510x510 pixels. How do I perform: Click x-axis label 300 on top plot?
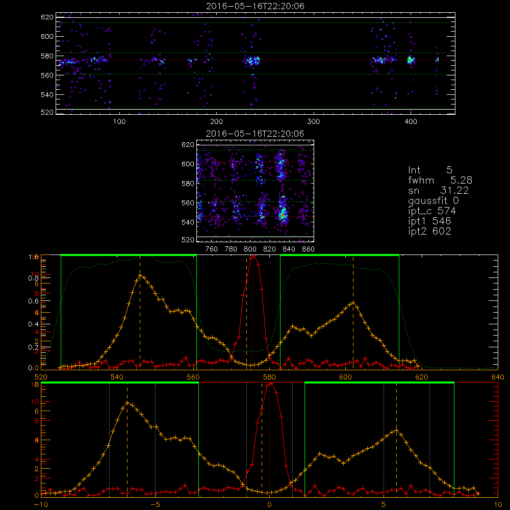314,121
